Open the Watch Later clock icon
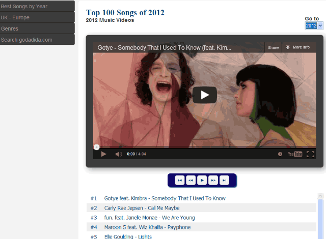This screenshot has width=326, height=239. tap(280, 154)
